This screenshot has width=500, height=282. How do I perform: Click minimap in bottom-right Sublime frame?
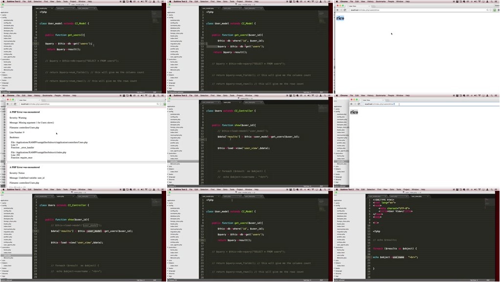coord(489,203)
